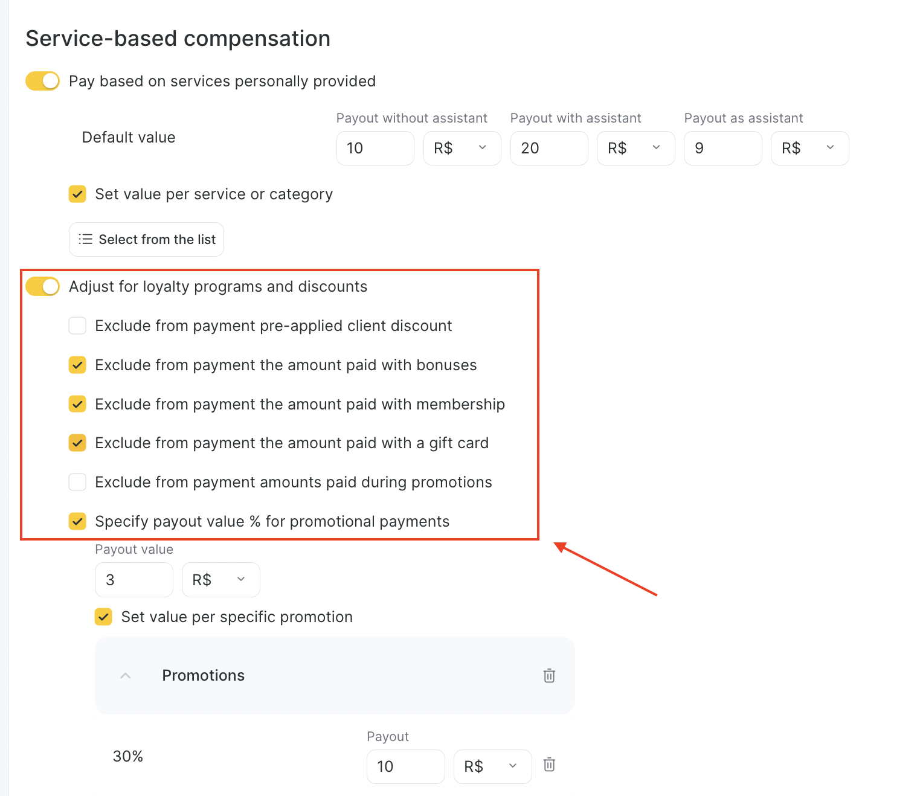This screenshot has height=796, width=917.
Task: Uncheck Specify payout value % for promotional payments
Action: click(x=77, y=521)
